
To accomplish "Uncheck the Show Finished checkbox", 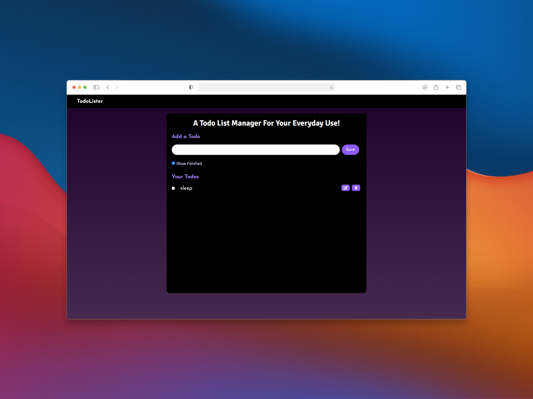I will pos(173,163).
